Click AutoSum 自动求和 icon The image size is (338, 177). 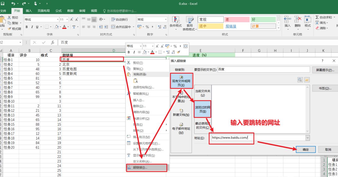coord(317,17)
